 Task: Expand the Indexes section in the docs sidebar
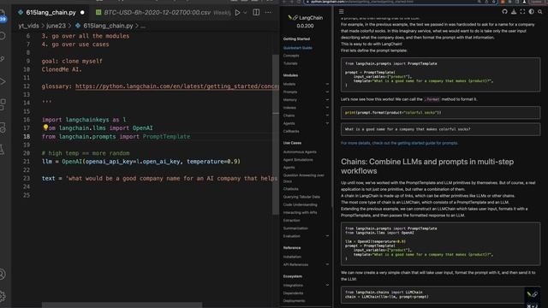[327, 108]
